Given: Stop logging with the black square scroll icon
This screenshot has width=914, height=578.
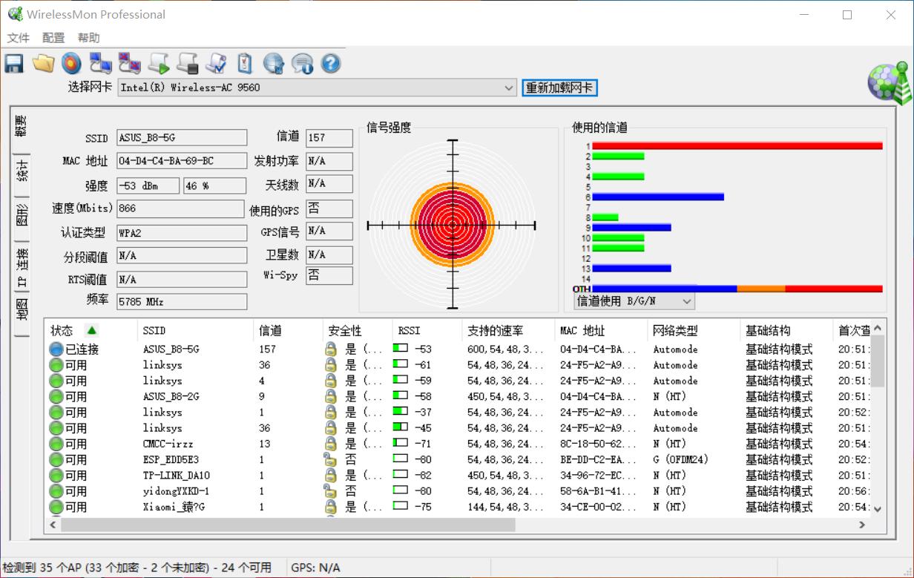Looking at the screenshot, I should pos(187,63).
